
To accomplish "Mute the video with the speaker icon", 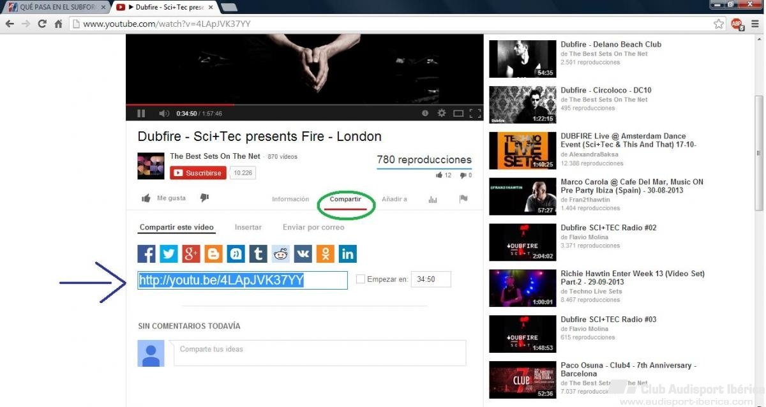I will [x=163, y=114].
